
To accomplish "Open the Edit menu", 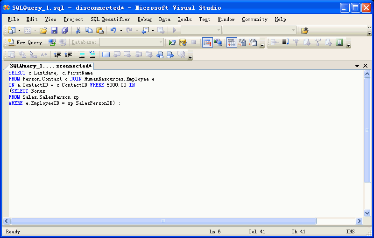I will coord(32,19).
